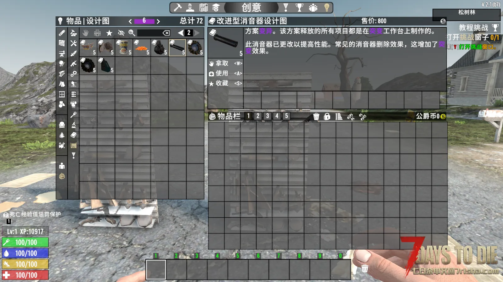Select the book category icon
Image resolution: width=503 pixels, height=282 pixels.
coord(74,135)
